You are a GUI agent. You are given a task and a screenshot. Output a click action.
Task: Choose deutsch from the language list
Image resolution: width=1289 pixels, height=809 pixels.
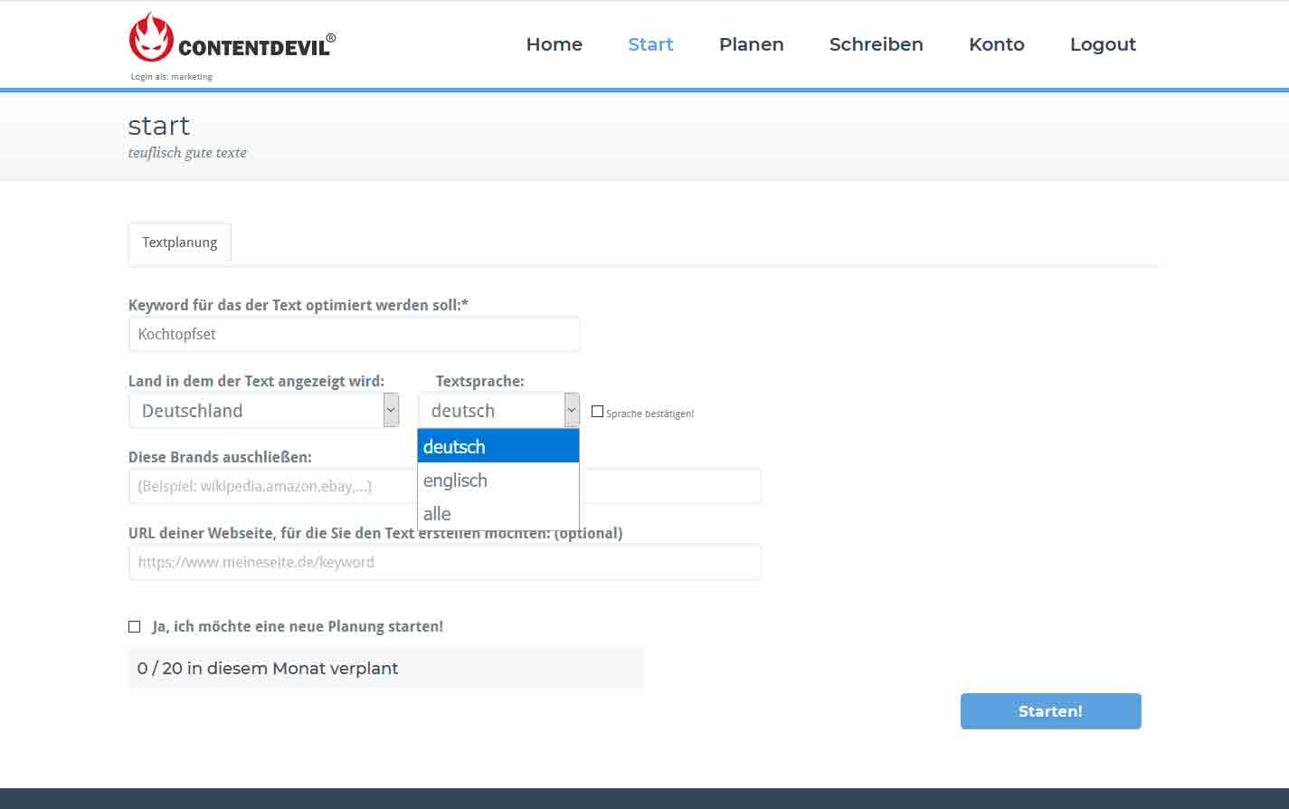tap(498, 446)
